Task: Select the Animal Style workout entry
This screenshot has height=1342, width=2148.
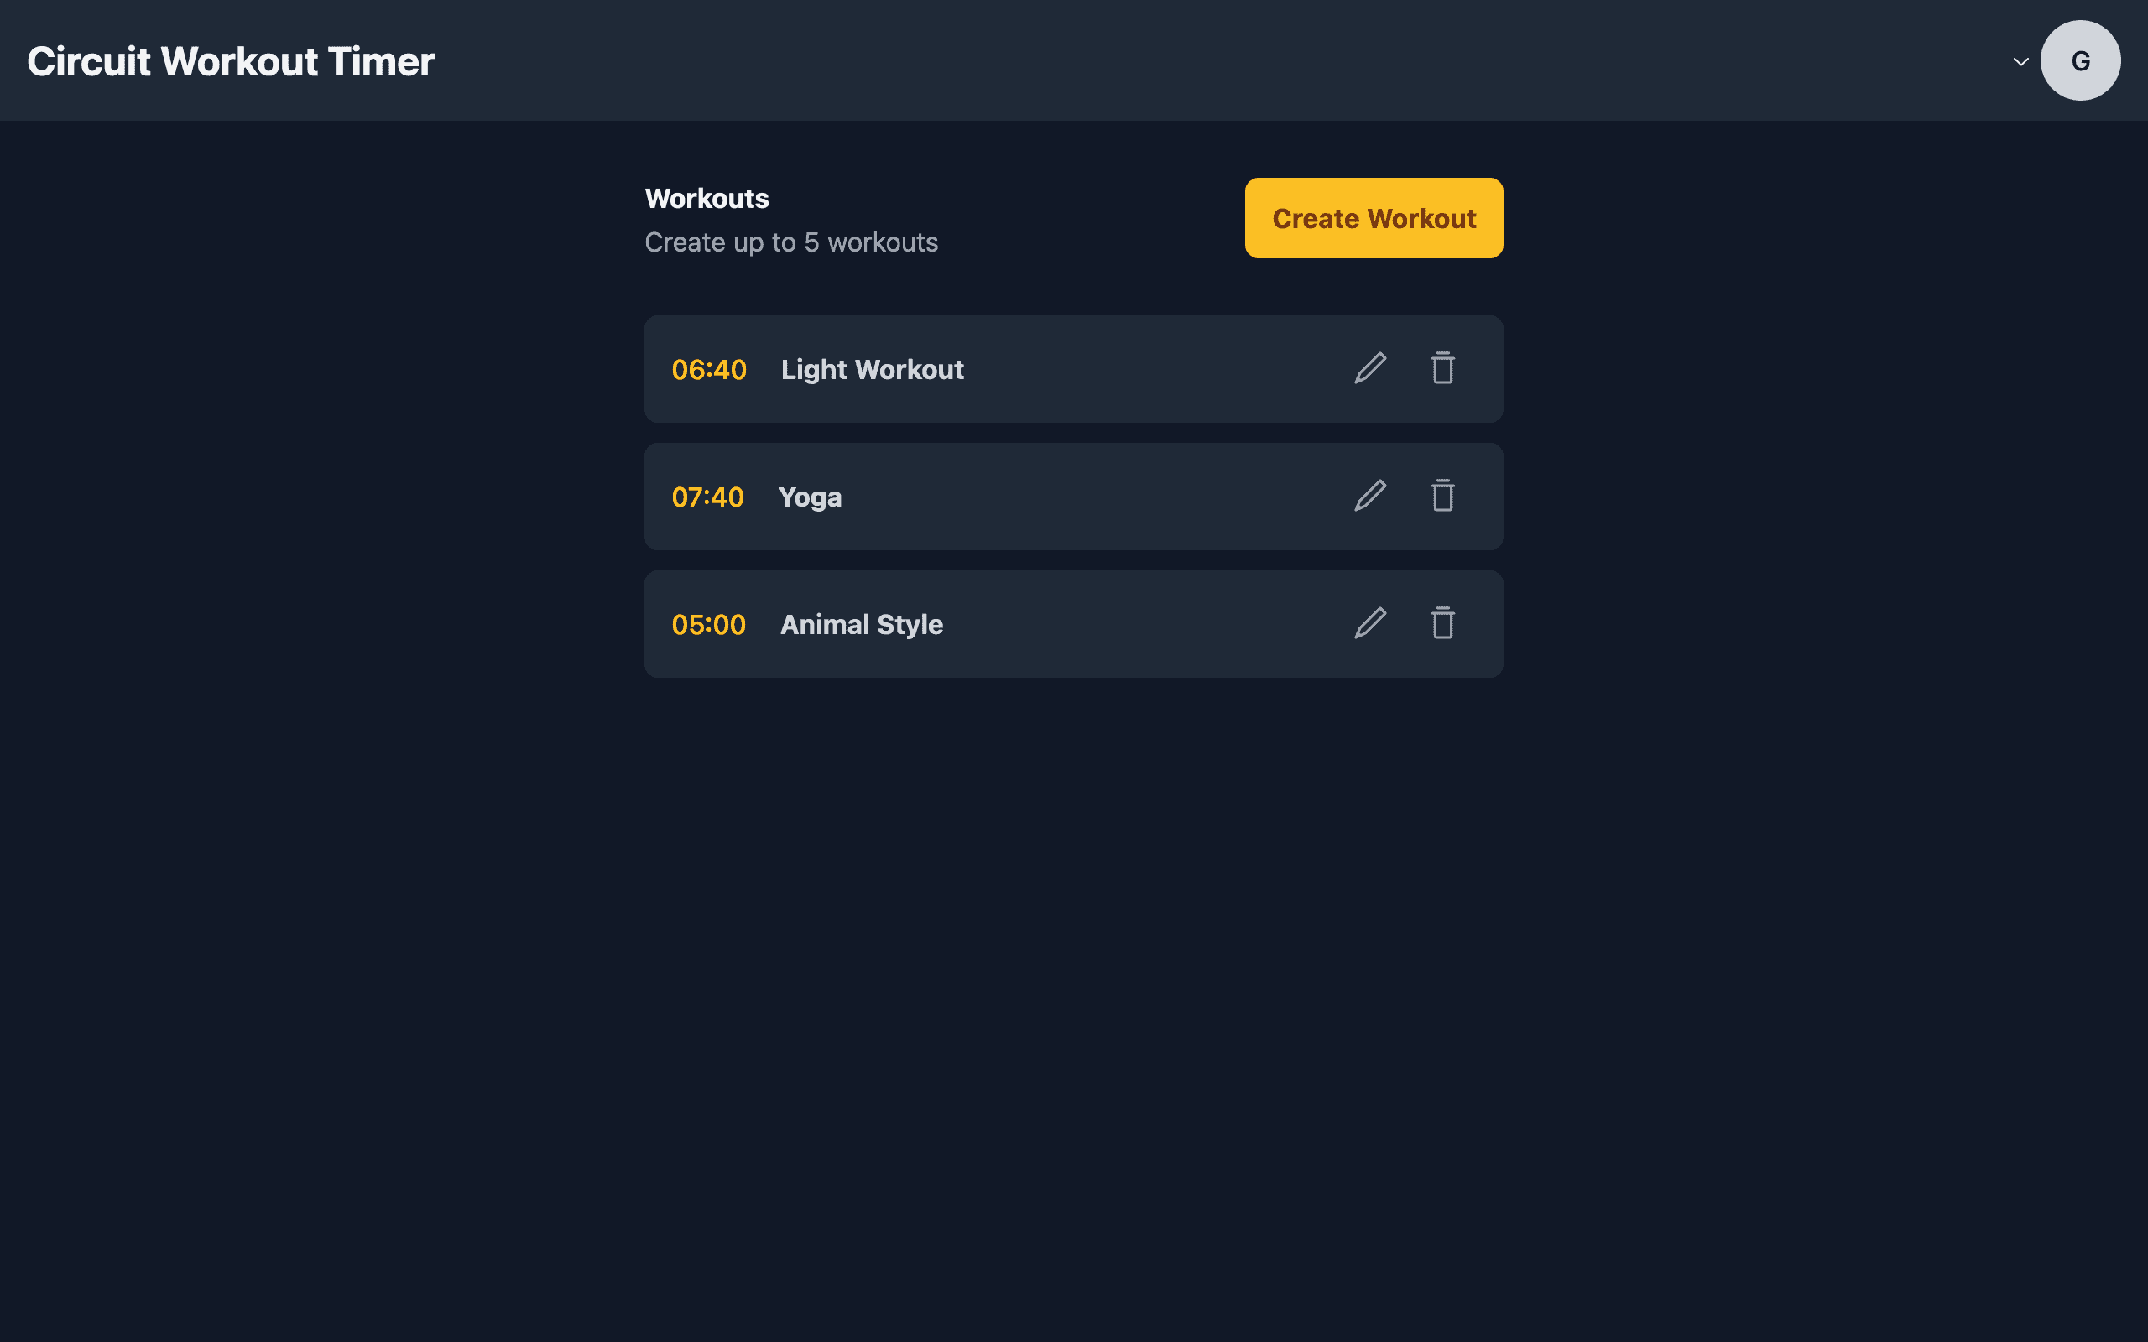Action: (x=1073, y=623)
